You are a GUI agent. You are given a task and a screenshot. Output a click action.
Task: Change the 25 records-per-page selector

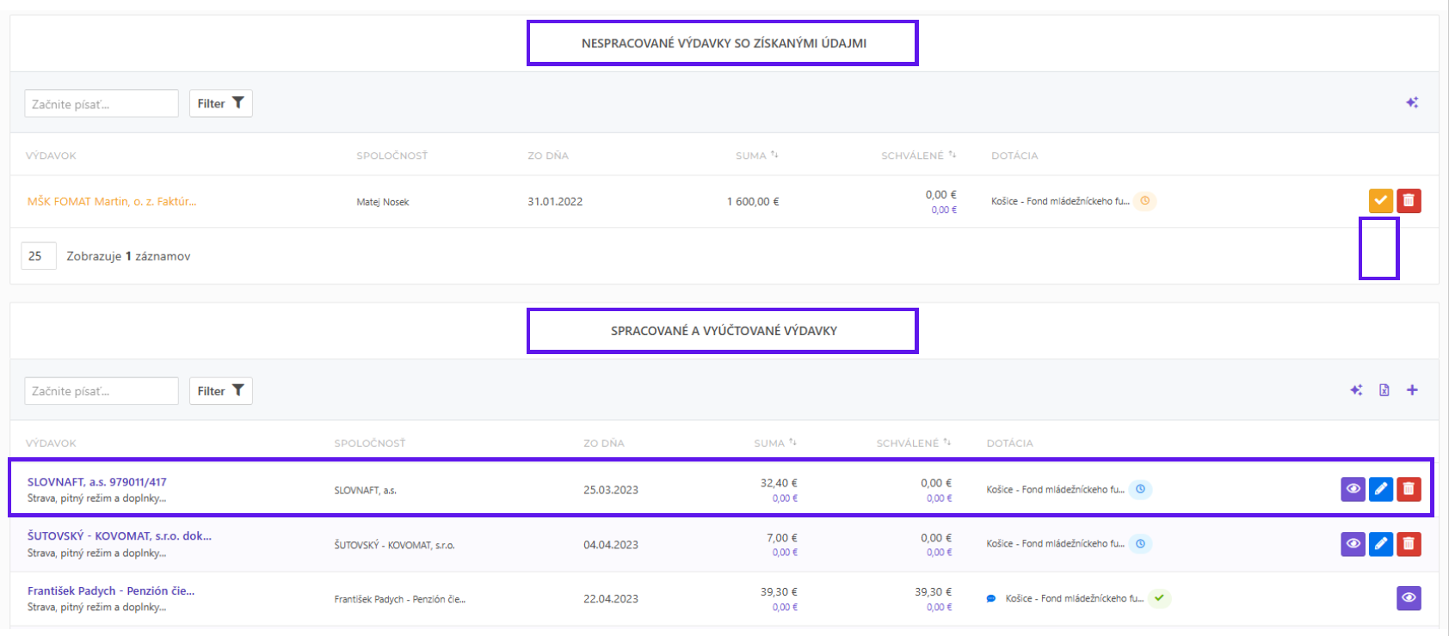click(x=38, y=256)
